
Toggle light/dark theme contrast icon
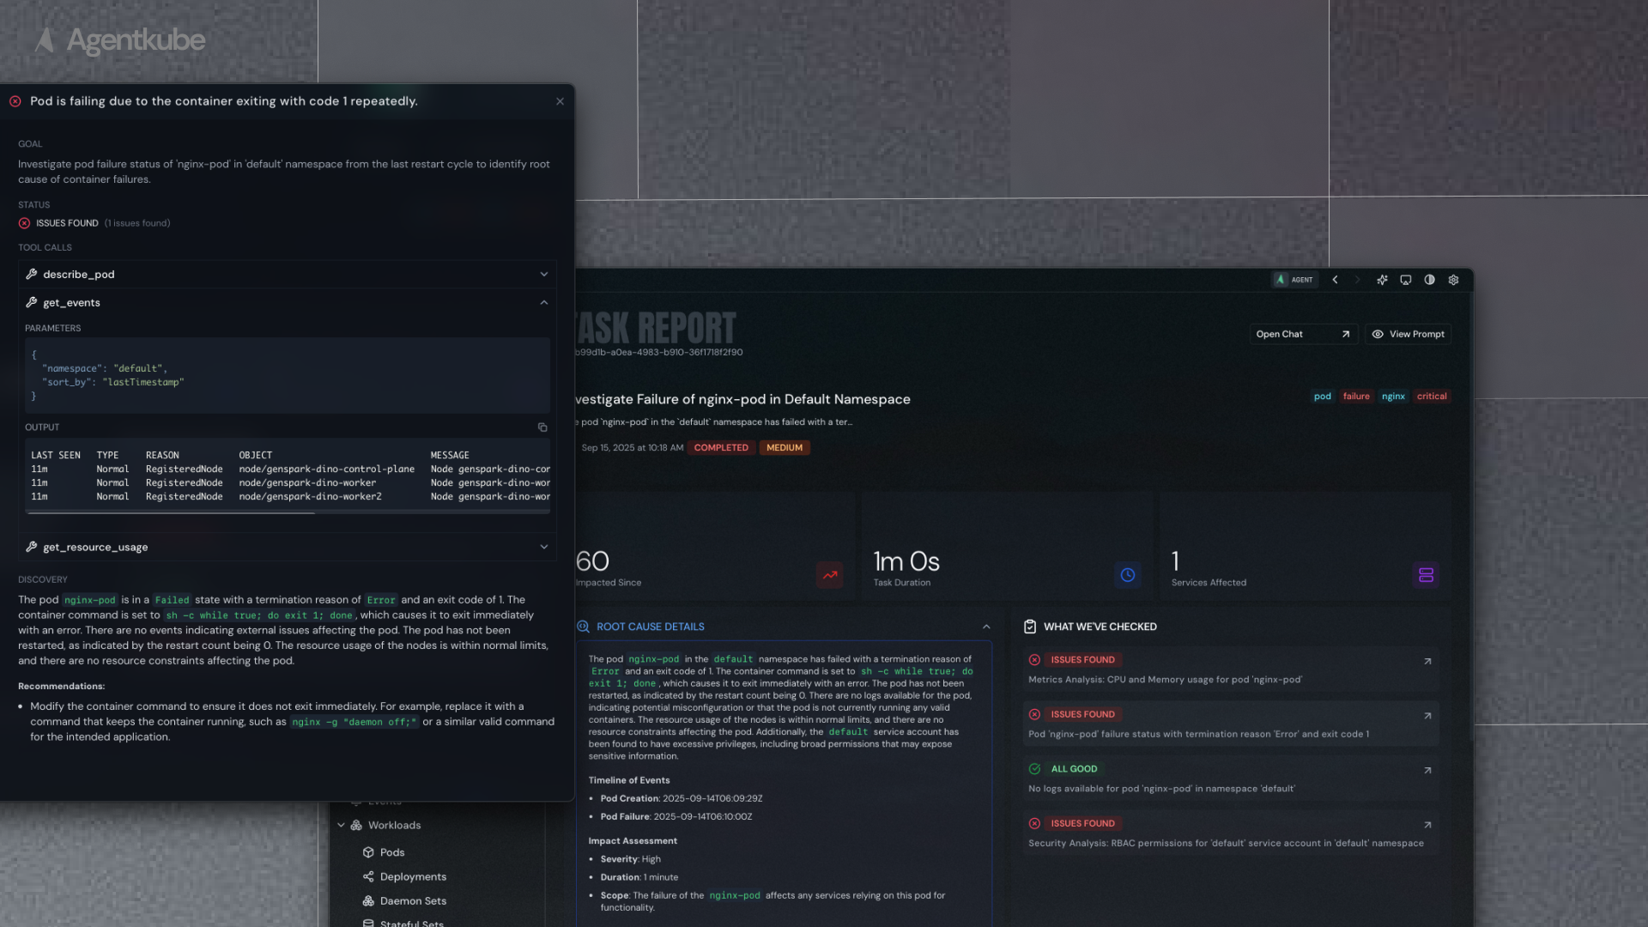tap(1430, 280)
